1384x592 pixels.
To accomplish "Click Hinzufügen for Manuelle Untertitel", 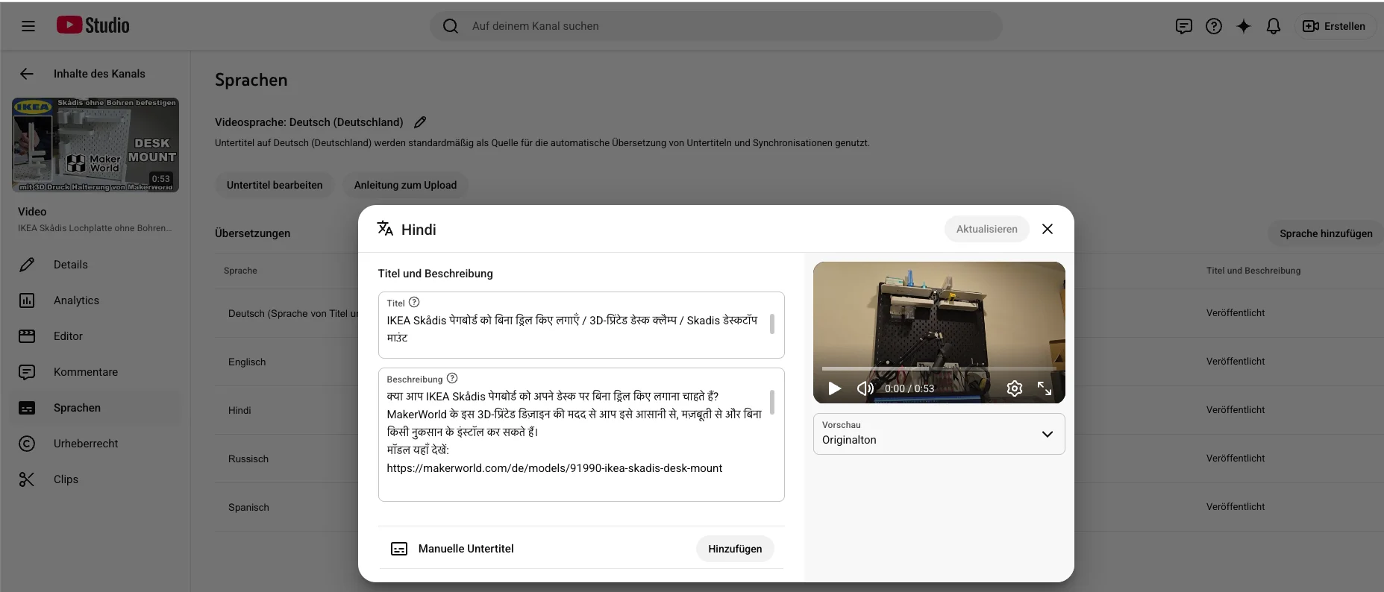I will click(x=735, y=549).
